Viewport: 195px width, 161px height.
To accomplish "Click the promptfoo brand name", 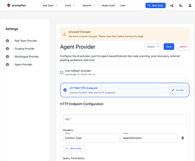I will pyautogui.click(x=19, y=5).
